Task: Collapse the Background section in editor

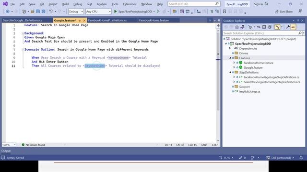Action: (x=23, y=33)
